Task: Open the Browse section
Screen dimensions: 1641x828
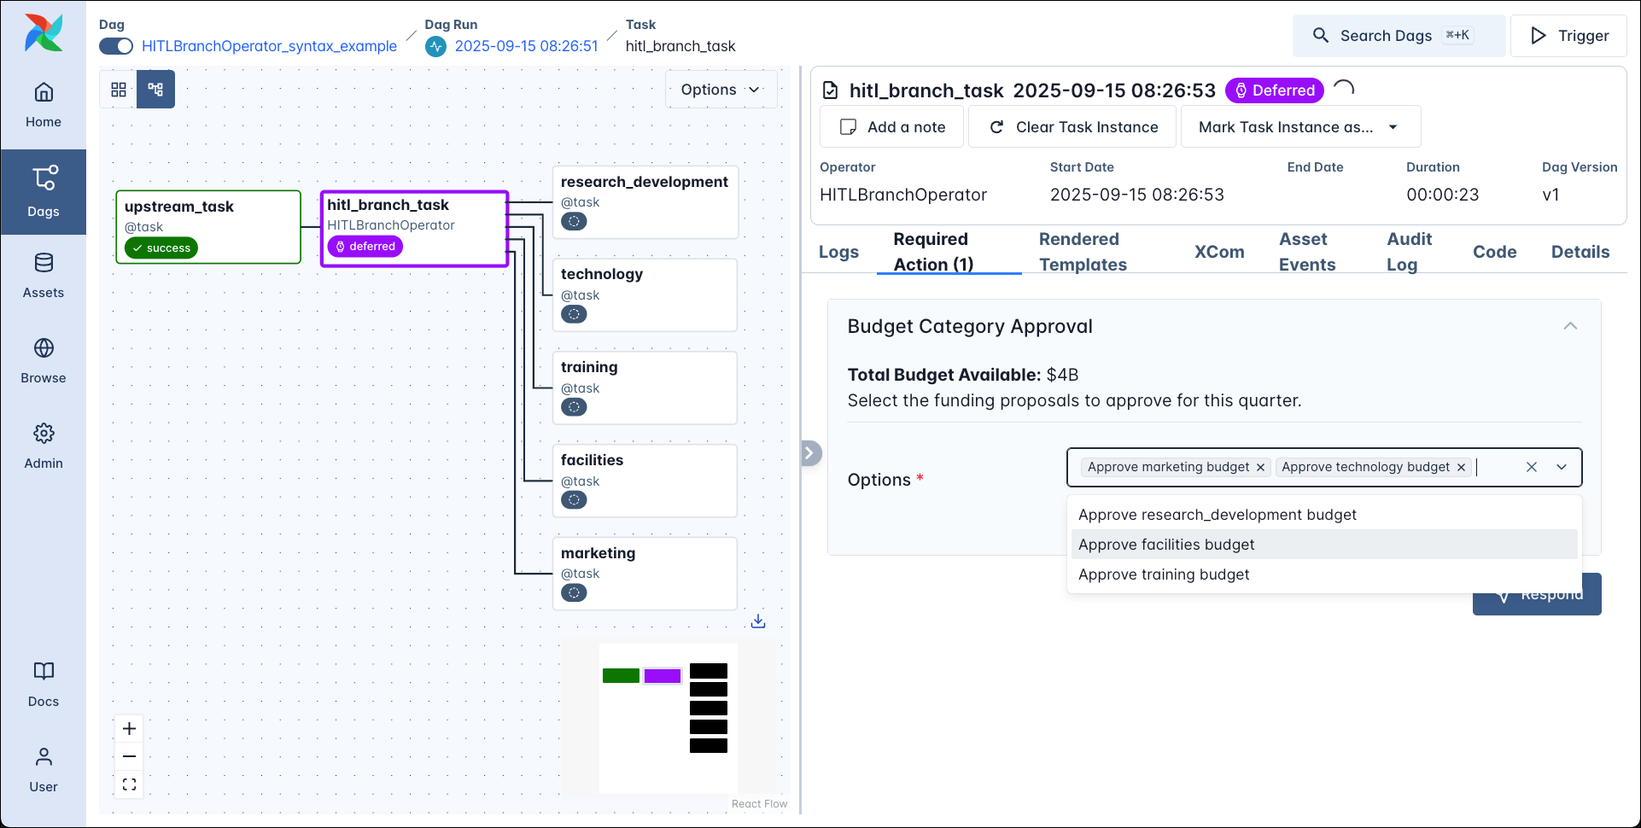Action: [43, 359]
